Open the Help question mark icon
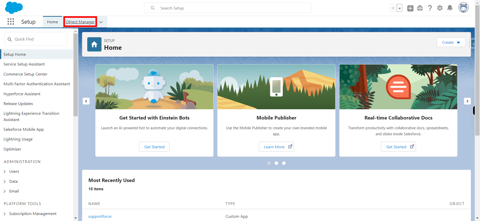The width and height of the screenshot is (480, 221). (430, 8)
